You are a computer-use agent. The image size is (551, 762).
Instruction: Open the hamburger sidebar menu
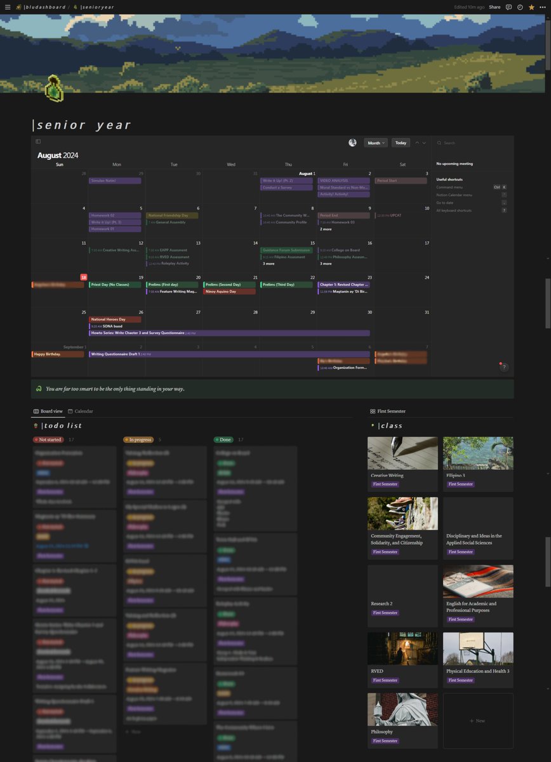7,7
